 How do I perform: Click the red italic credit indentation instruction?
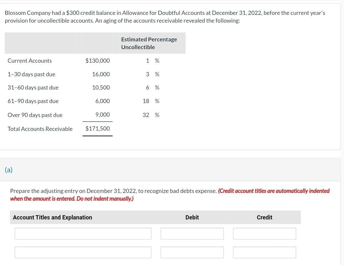pyautogui.click(x=170, y=195)
